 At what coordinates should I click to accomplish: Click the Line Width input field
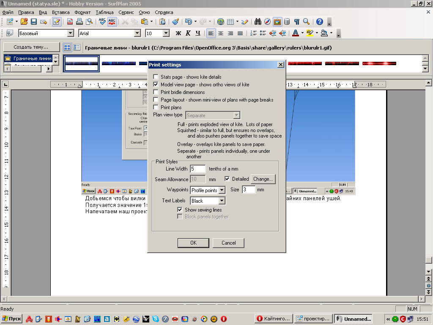(x=198, y=169)
